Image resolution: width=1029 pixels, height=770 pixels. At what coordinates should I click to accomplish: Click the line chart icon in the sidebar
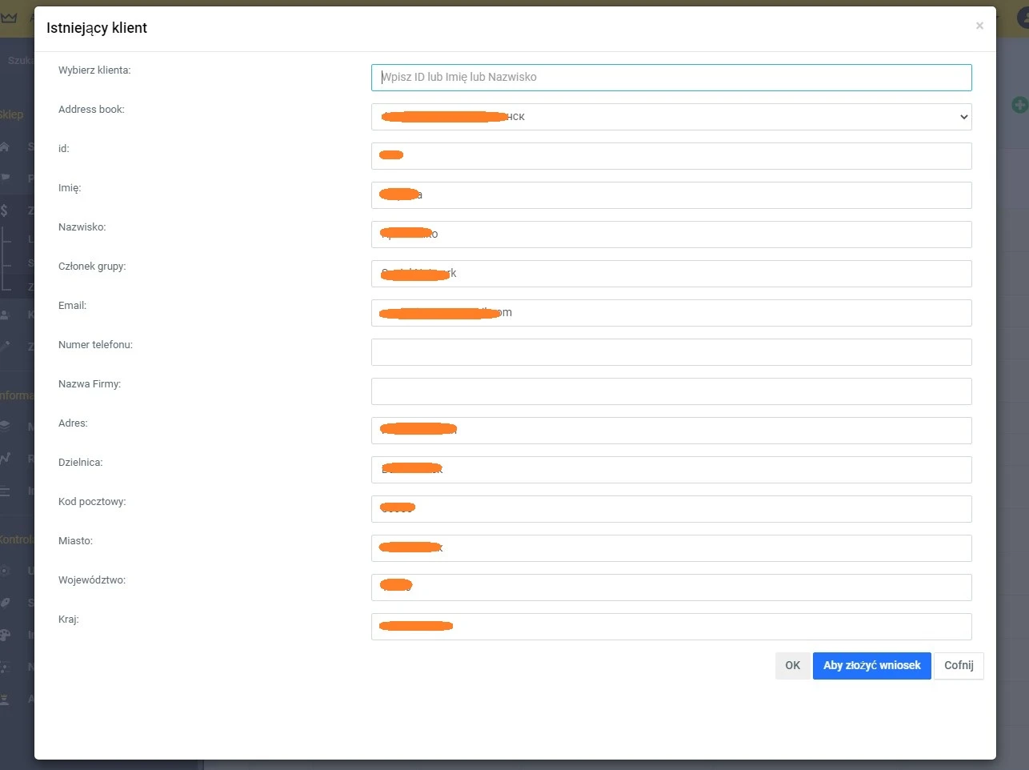[6, 458]
